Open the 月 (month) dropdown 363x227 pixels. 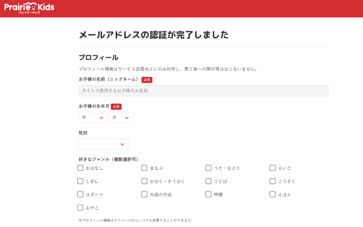point(121,117)
